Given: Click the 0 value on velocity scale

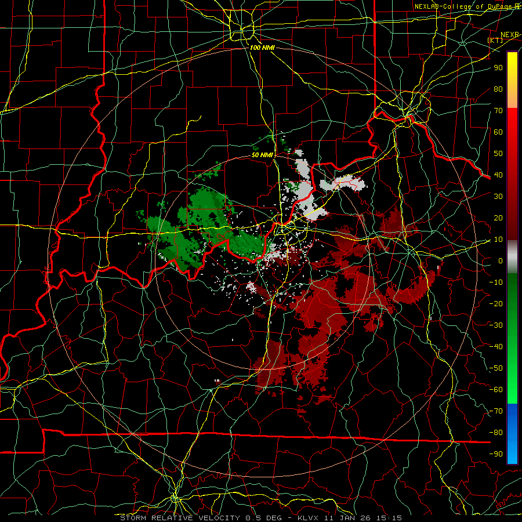Looking at the screenshot, I should pyautogui.click(x=501, y=260).
